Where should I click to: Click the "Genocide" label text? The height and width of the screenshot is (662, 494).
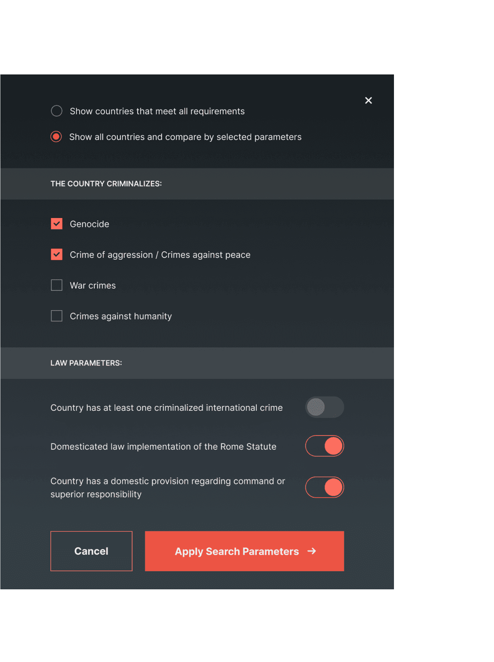coord(89,224)
